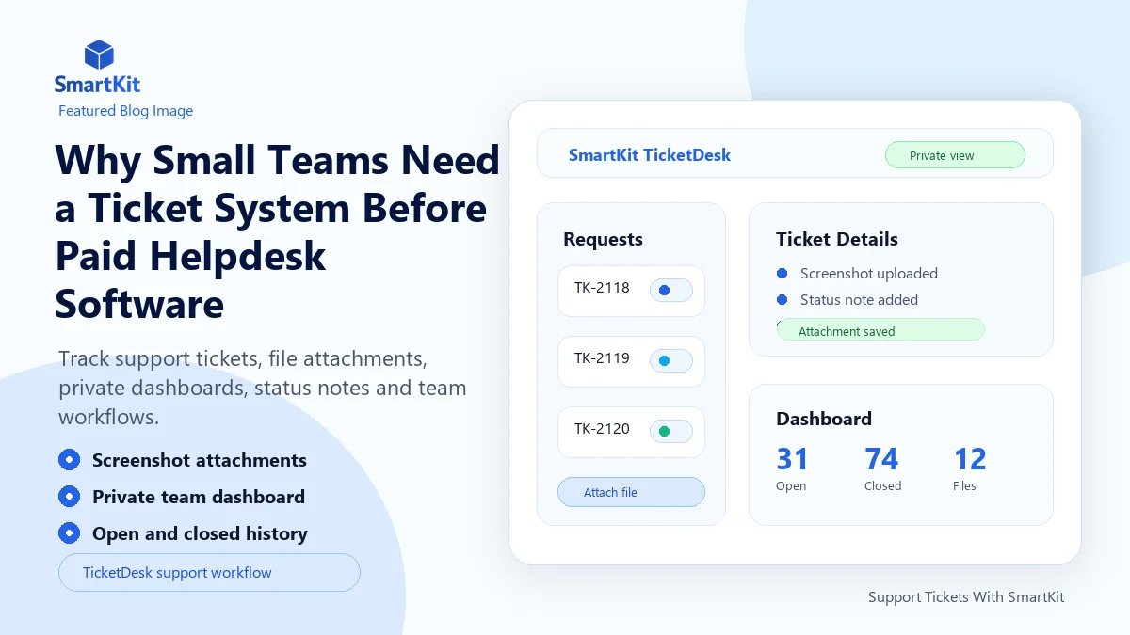Click the Files label under 12
The height and width of the screenshot is (635, 1130).
[964, 486]
